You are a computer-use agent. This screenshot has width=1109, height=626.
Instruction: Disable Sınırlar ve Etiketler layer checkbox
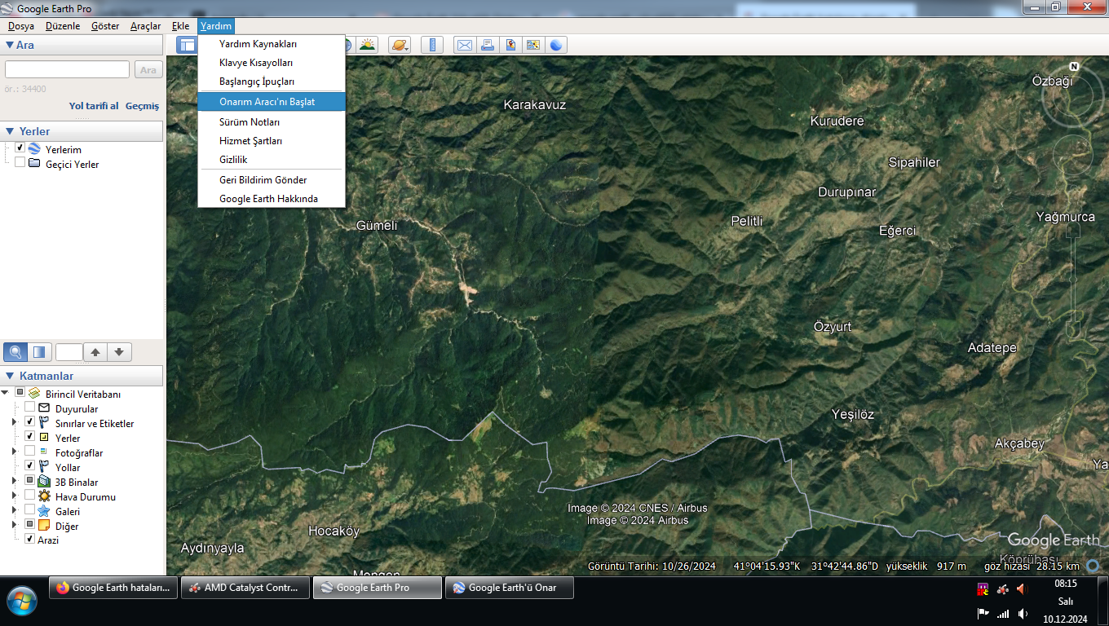[30, 422]
